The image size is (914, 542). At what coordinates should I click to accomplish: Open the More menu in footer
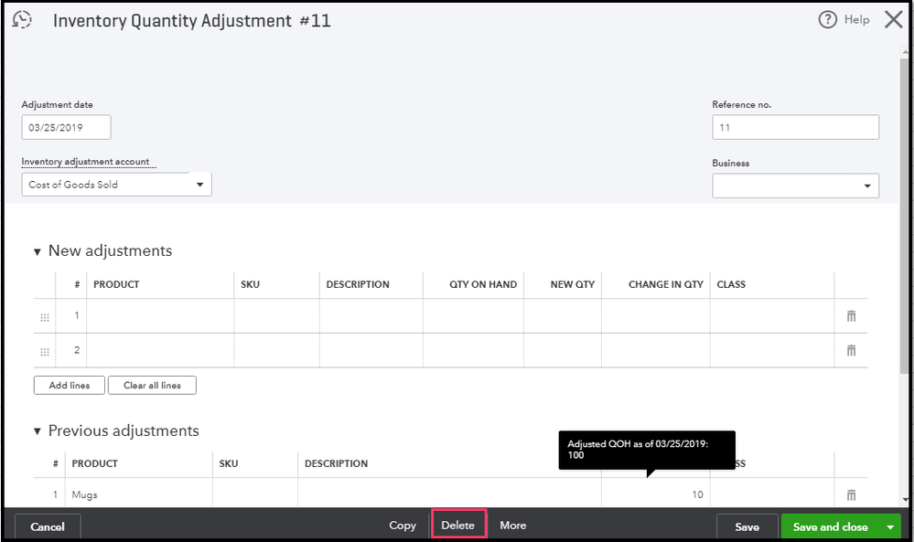(512, 526)
